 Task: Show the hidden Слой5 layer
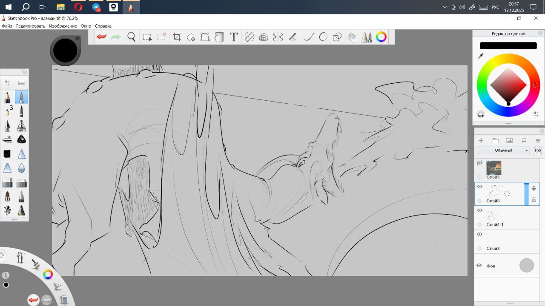[479, 163]
